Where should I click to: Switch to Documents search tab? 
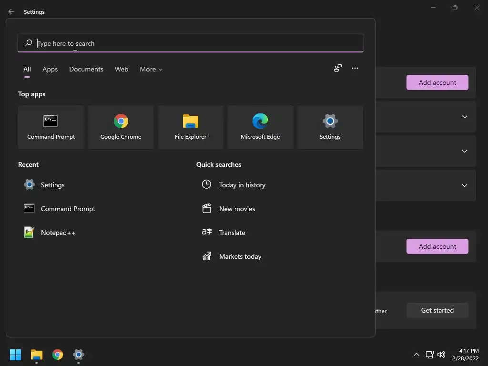[86, 70]
